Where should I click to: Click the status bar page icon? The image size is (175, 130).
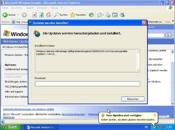(x=2, y=122)
